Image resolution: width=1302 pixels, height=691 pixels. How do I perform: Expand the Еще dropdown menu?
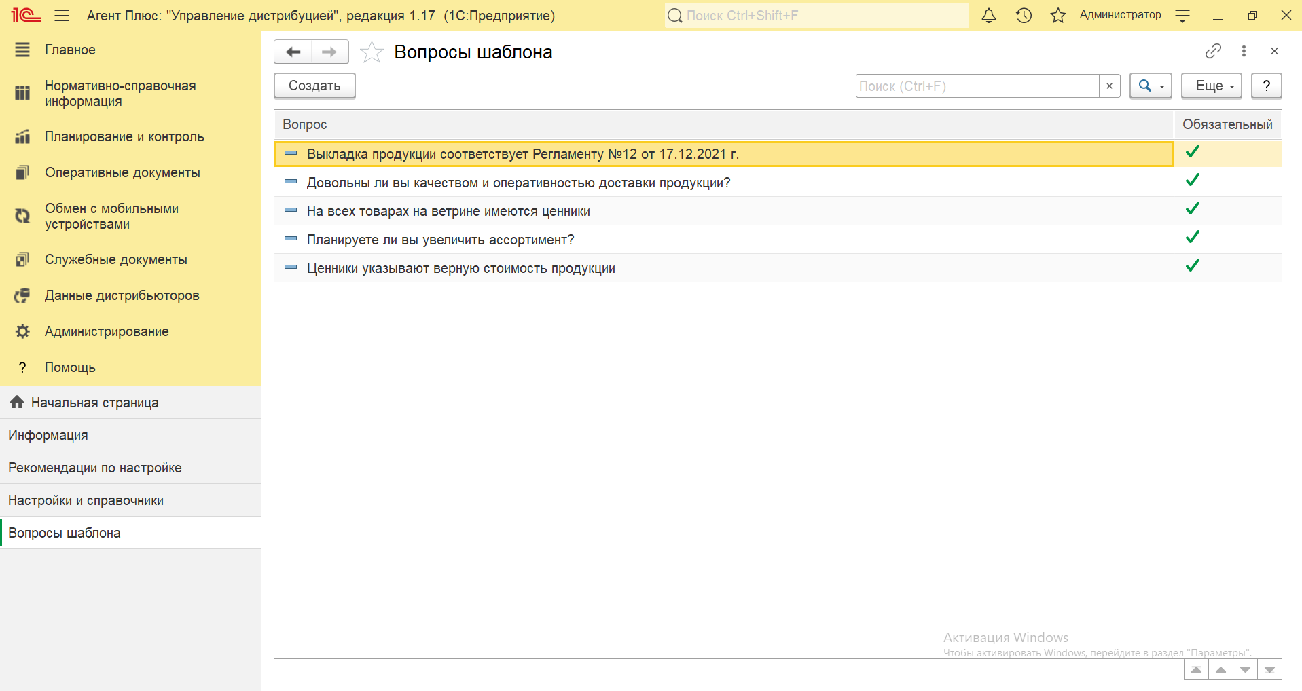coord(1214,86)
